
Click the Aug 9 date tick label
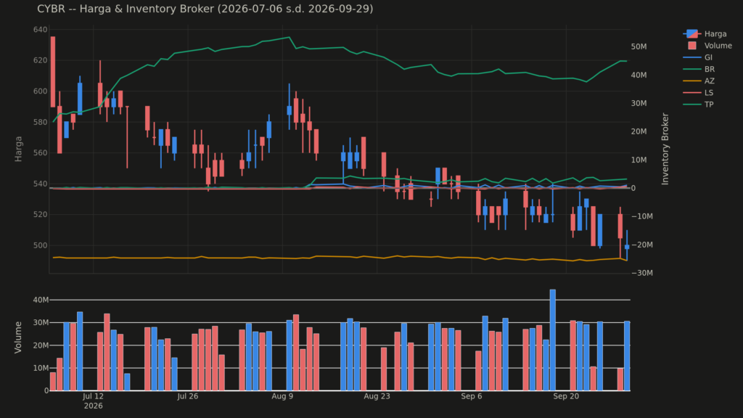pyautogui.click(x=282, y=396)
